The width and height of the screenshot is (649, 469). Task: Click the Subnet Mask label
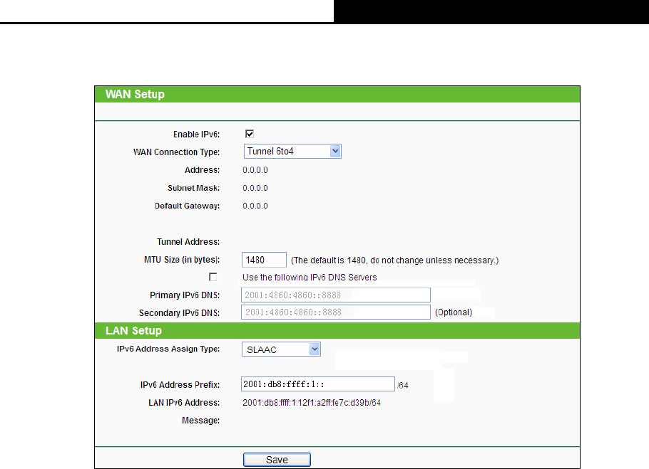[x=194, y=189]
